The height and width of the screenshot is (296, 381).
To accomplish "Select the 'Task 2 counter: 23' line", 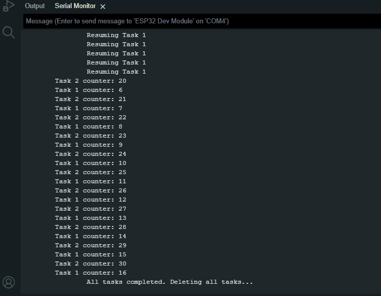I will (x=90, y=136).
